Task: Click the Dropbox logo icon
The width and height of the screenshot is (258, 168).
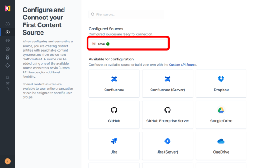Action: [x=221, y=79]
